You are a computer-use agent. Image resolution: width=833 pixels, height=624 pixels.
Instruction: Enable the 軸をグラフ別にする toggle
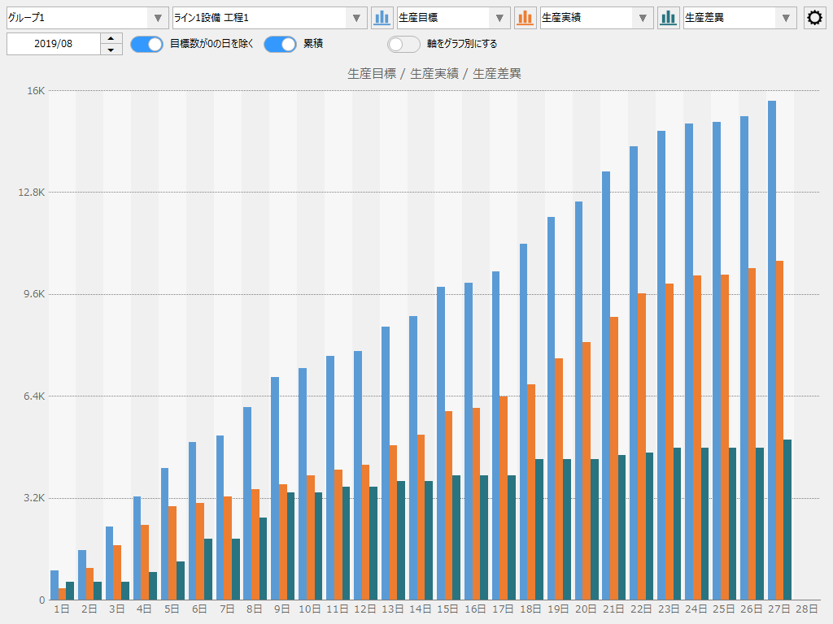coord(403,44)
